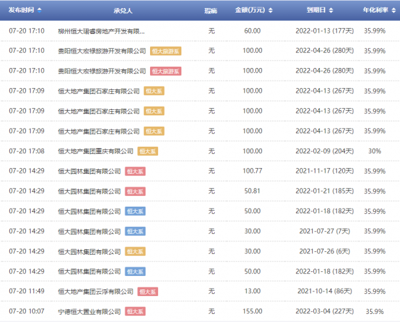Select the 35.9% rate in 宁德 row
The height and width of the screenshot is (322, 400).
coord(375,311)
